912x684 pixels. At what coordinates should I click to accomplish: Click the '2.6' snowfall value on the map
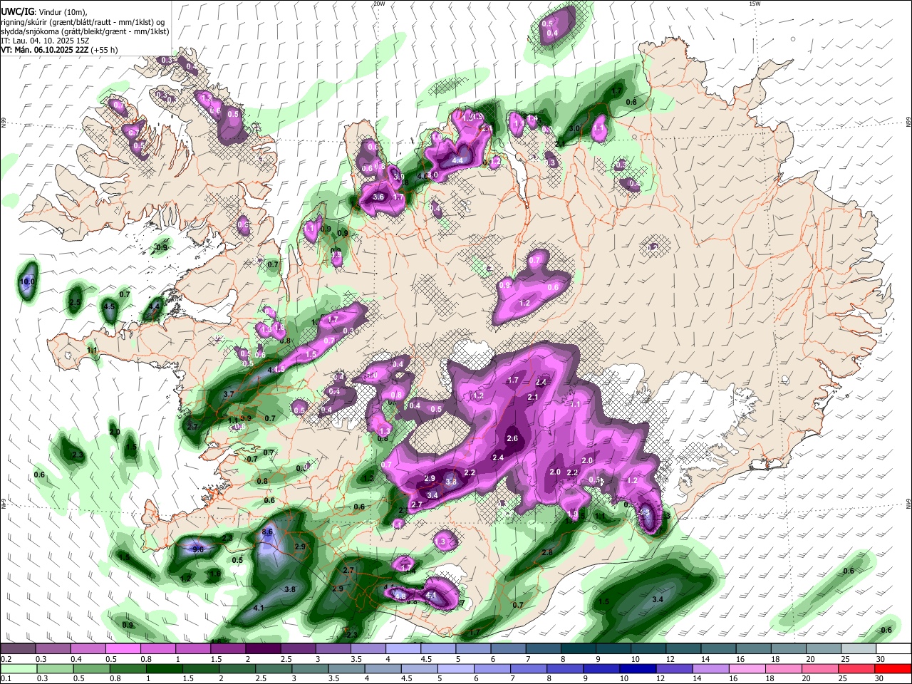point(512,438)
